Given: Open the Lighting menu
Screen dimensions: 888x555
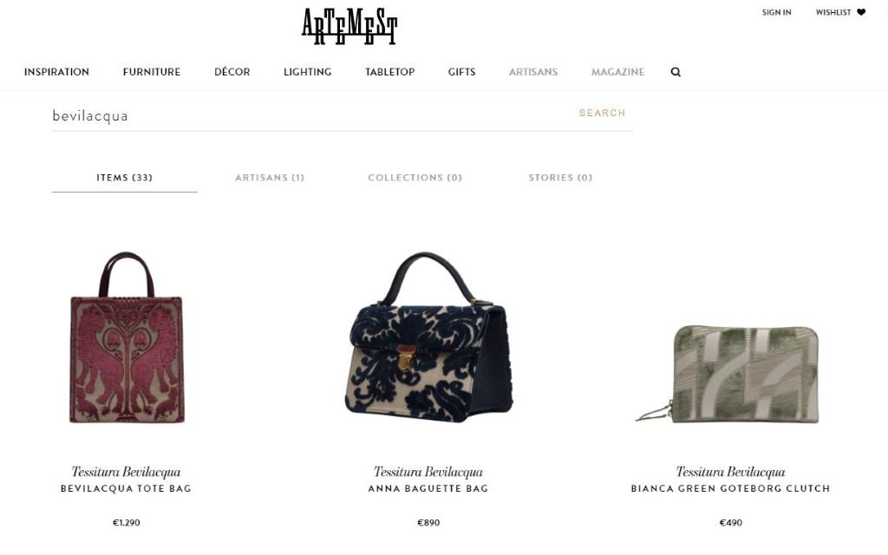Looking at the screenshot, I should point(308,72).
